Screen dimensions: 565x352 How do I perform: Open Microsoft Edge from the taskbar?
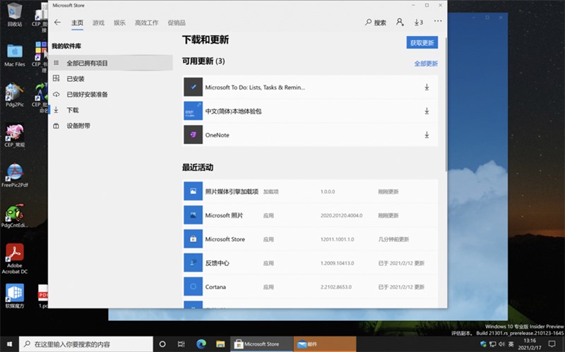(x=201, y=344)
